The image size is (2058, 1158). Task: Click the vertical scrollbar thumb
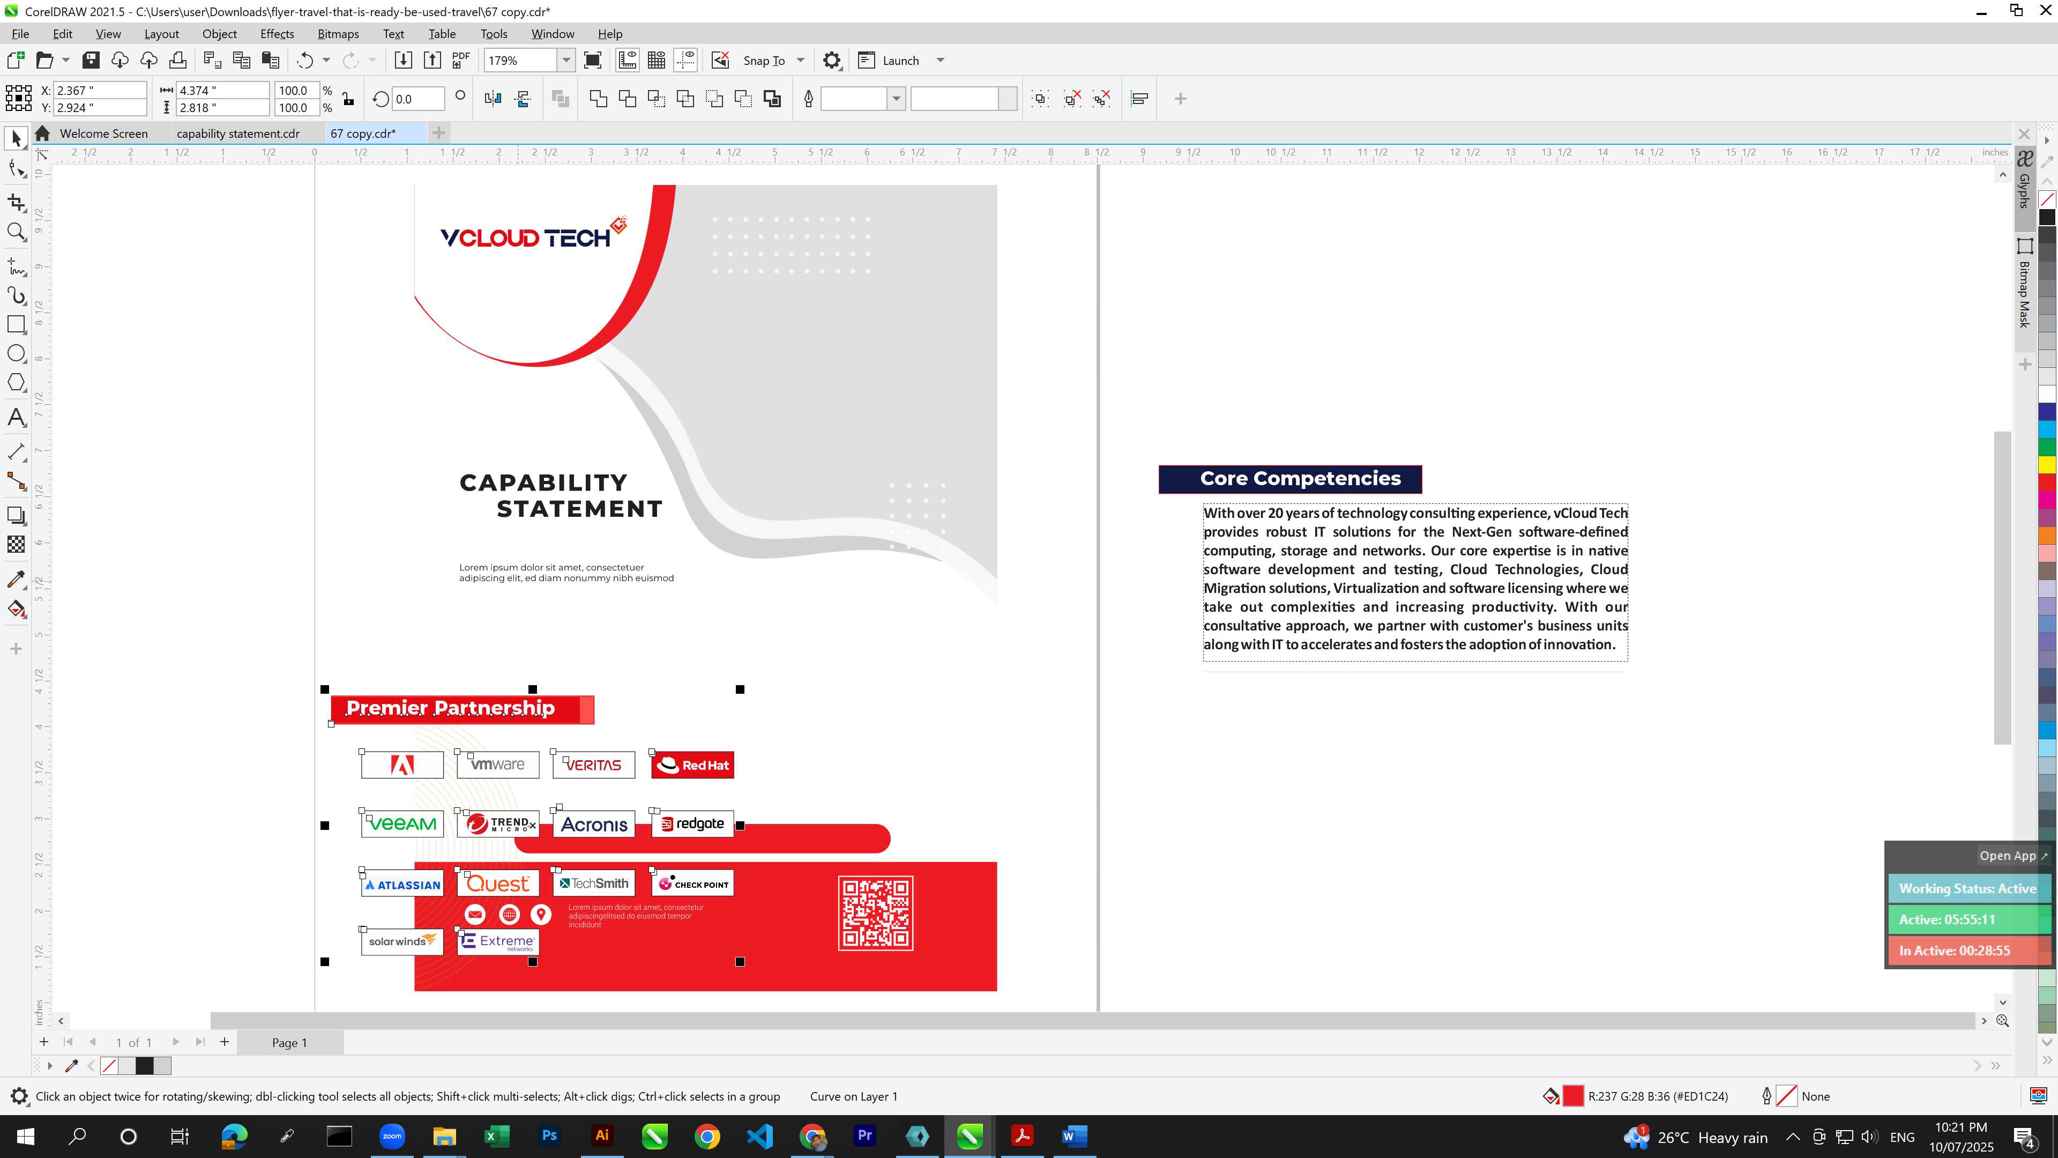tap(2002, 588)
